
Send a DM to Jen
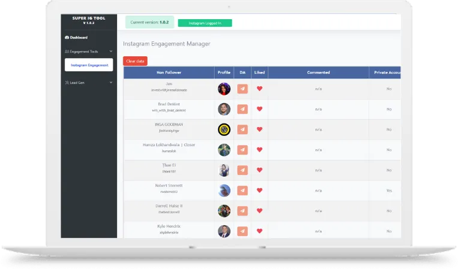tap(242, 89)
